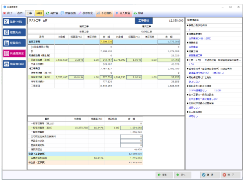Image resolution: width=244 pixels, height=183 pixels.
Task: Open 表示設定 wrench display settings
Action: pyautogui.click(x=85, y=13)
